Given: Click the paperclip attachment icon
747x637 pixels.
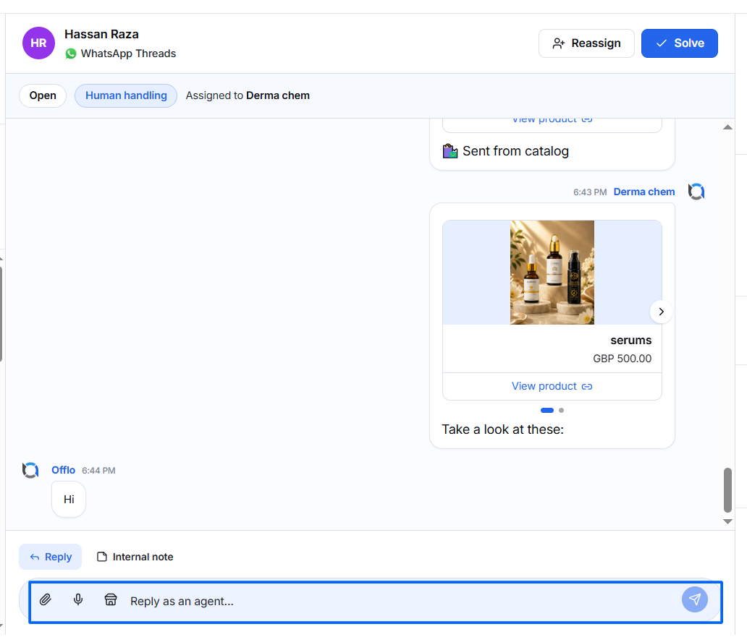Looking at the screenshot, I should (x=46, y=600).
